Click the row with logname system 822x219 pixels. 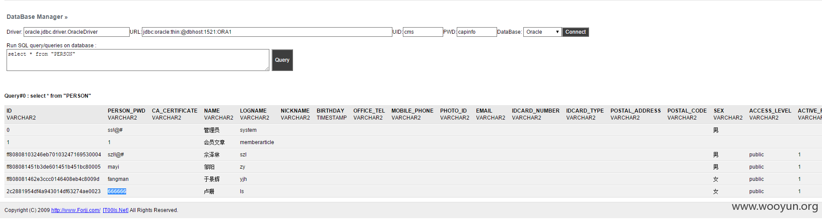point(413,130)
